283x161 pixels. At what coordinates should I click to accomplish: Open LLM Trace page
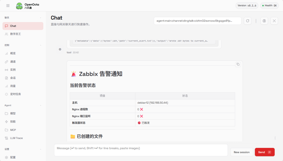[23, 138]
